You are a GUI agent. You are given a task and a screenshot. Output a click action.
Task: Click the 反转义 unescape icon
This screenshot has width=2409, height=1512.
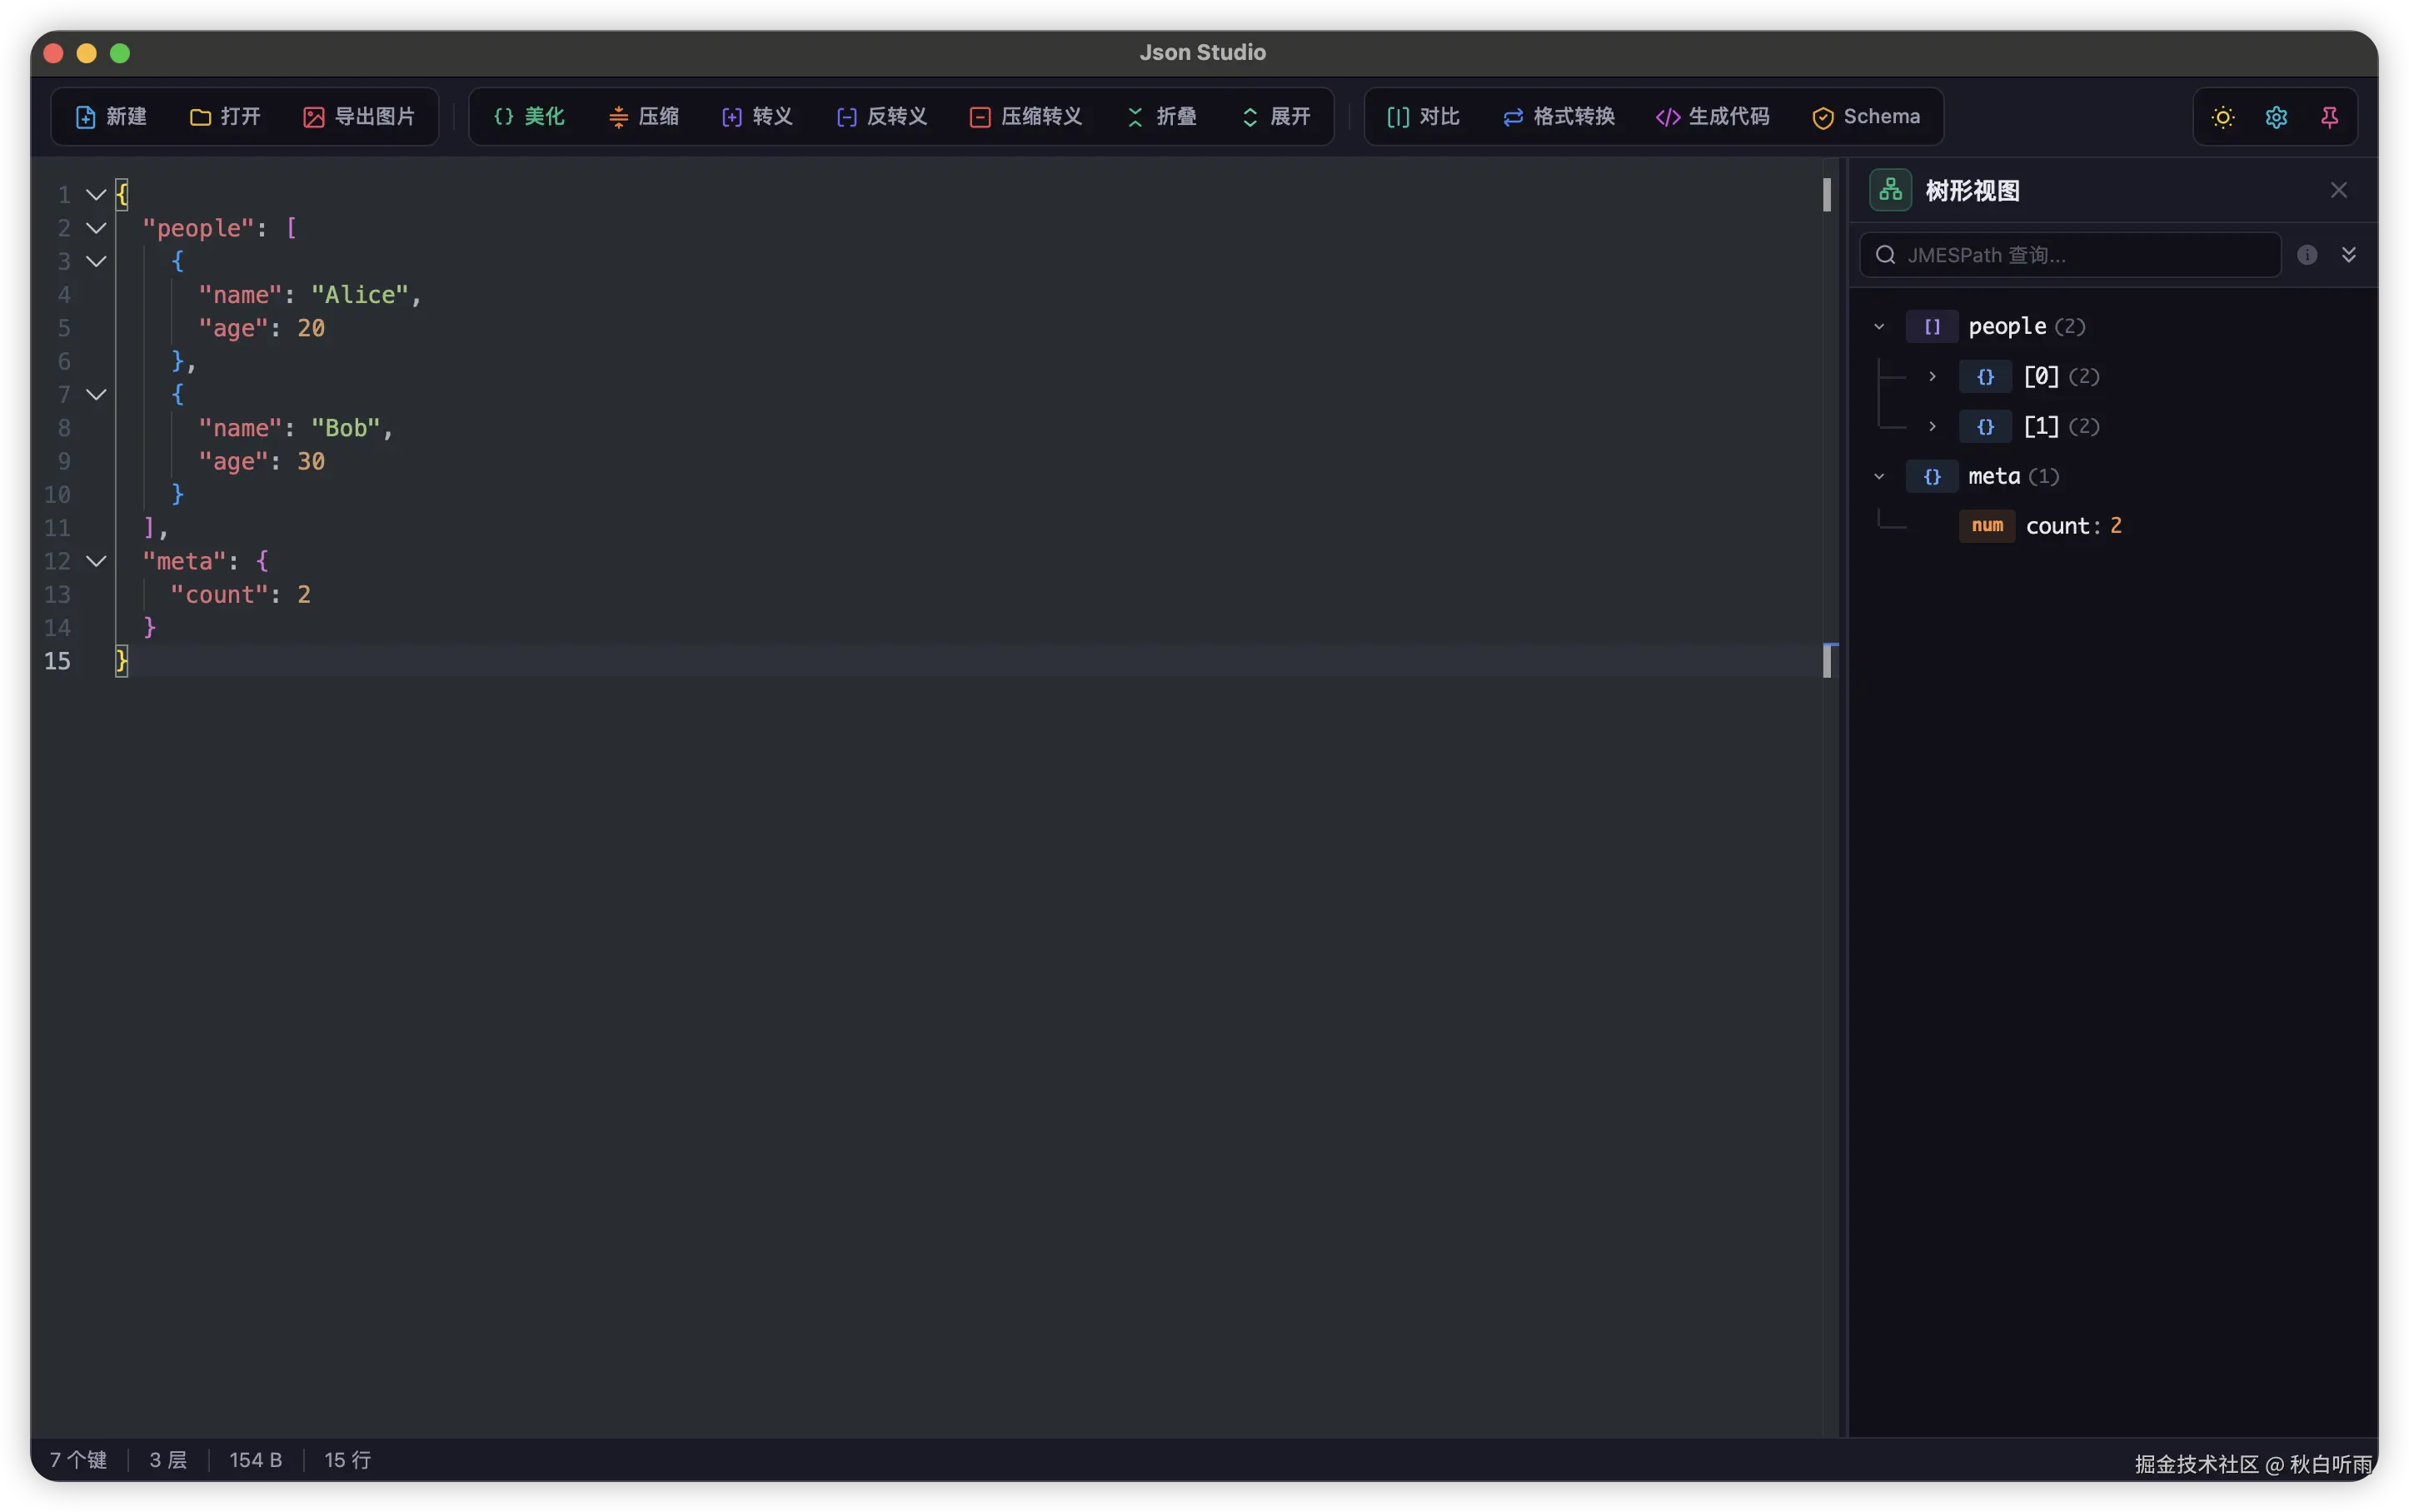pos(881,116)
